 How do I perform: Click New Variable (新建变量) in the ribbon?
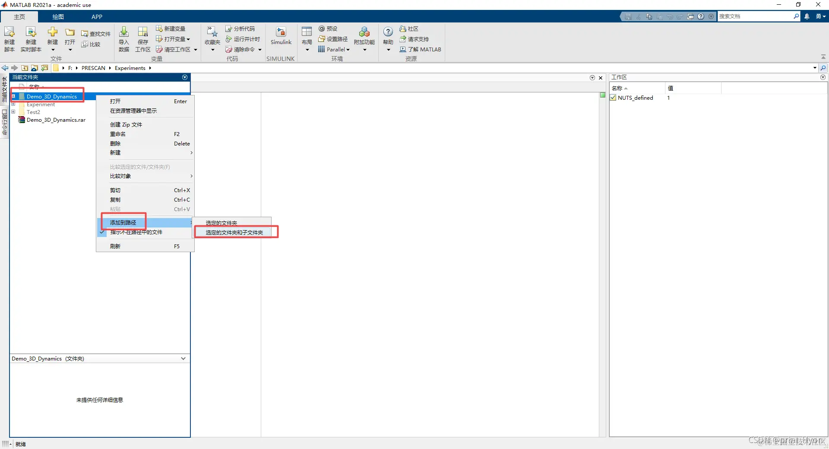171,28
